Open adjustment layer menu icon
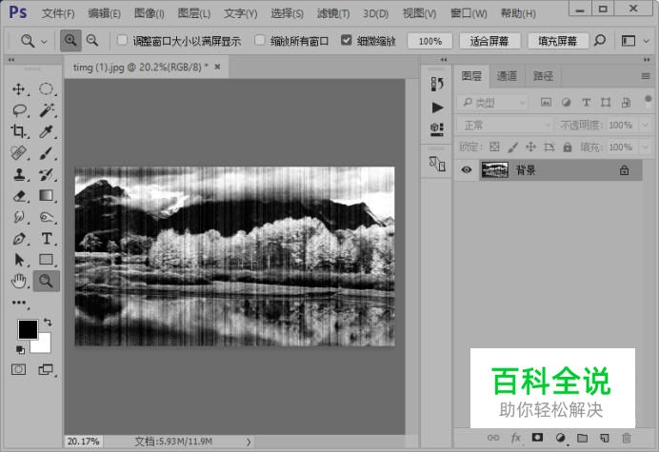This screenshot has height=452, width=659. [560, 438]
